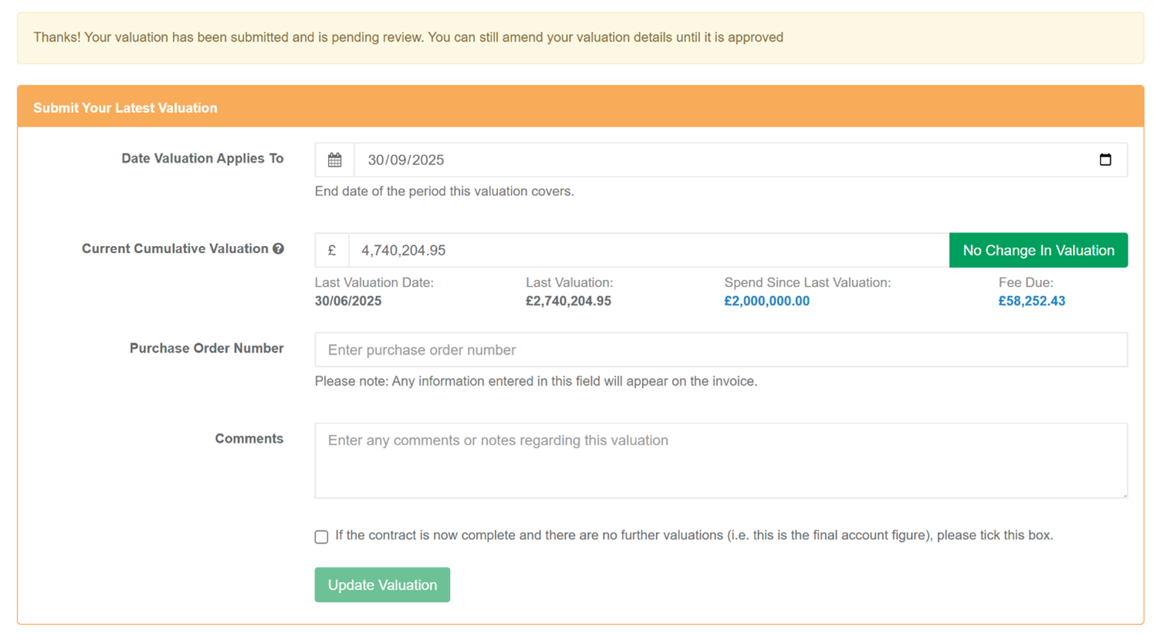1157x634 pixels.
Task: Tick the contract complete final account checkbox
Action: click(x=321, y=537)
